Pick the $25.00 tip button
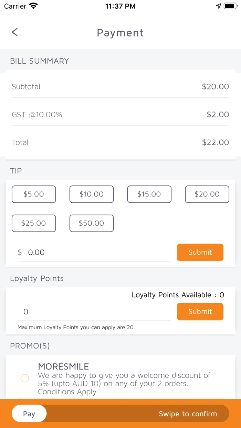Screen dimensions: 241x428 click(34, 223)
